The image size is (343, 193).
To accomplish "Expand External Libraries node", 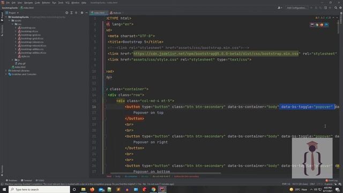I will pyautogui.click(x=6, y=71).
